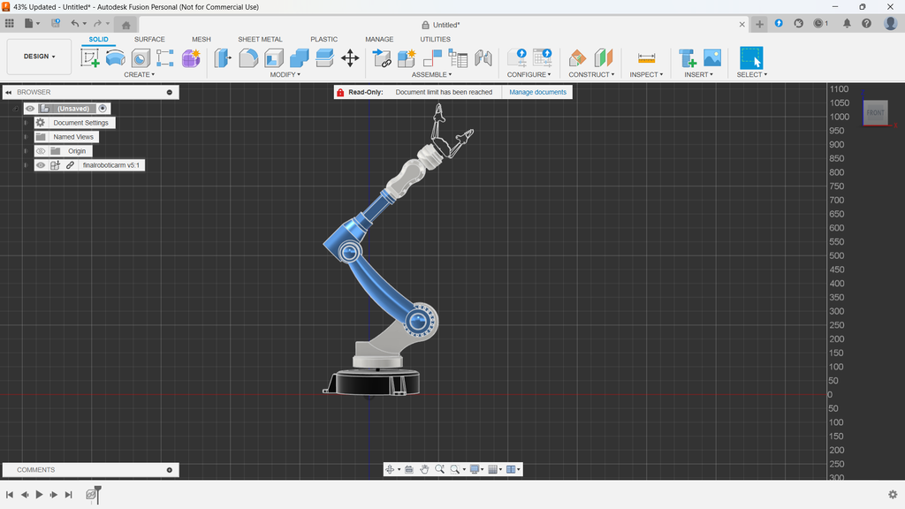The width and height of the screenshot is (905, 509).
Task: Open the Configuration Table tool
Action: coord(542,57)
